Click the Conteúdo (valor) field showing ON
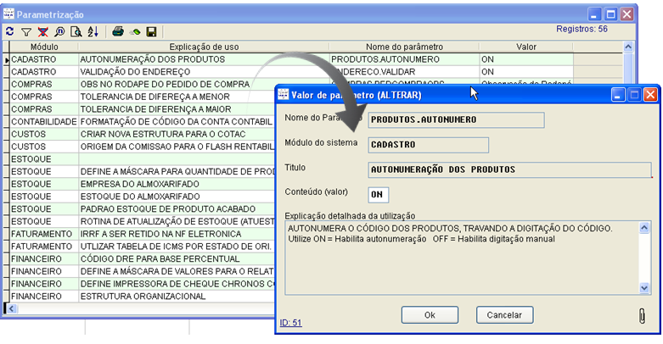The width and height of the screenshot is (663, 344). (x=378, y=195)
